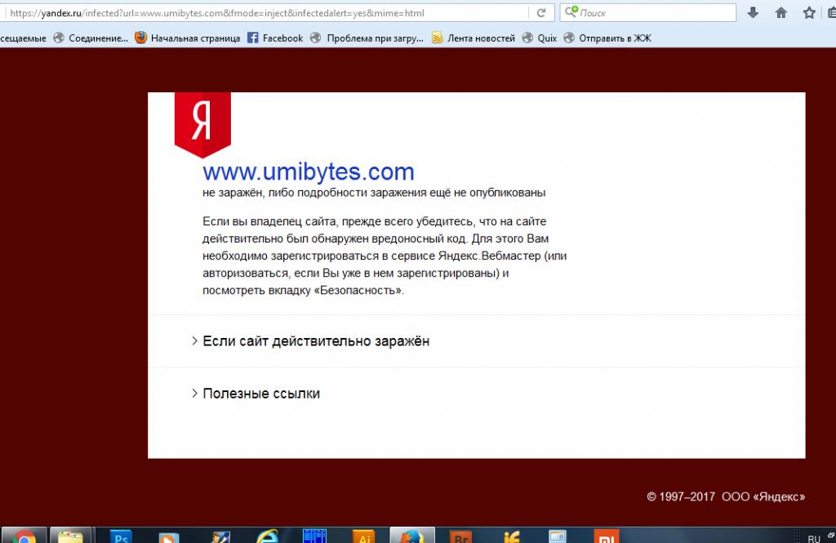This screenshot has height=543, width=836.
Task: Open the file explorer folder in the taskbar
Action: click(x=70, y=536)
